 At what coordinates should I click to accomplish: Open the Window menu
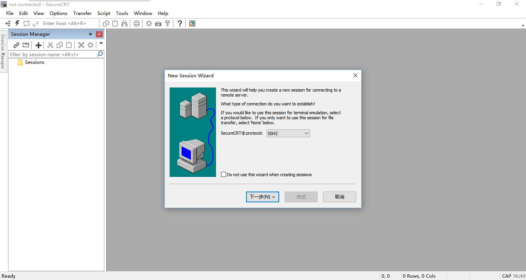[143, 13]
